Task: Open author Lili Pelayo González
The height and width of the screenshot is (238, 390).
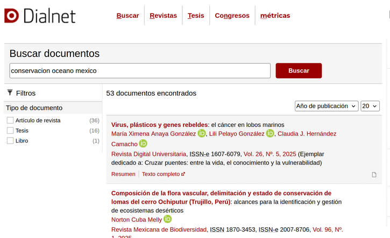Action: coord(237,134)
